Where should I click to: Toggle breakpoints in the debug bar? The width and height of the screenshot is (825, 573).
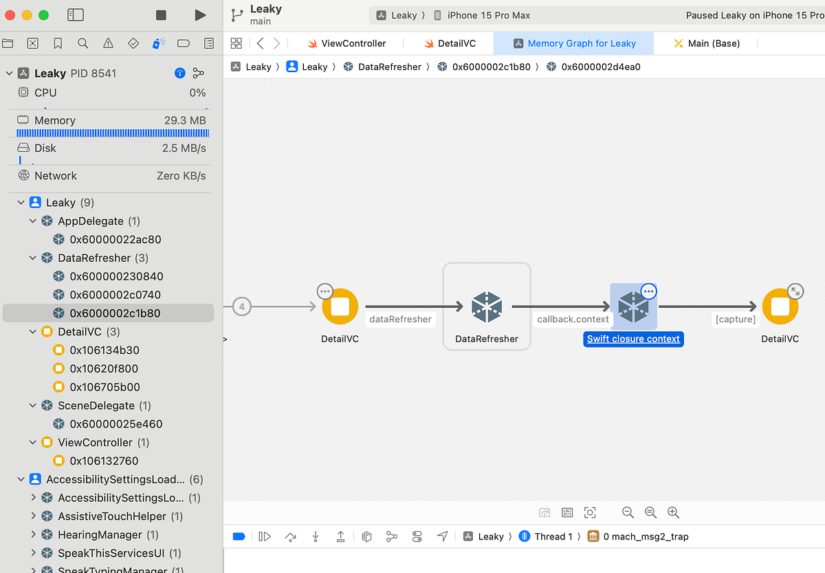239,536
